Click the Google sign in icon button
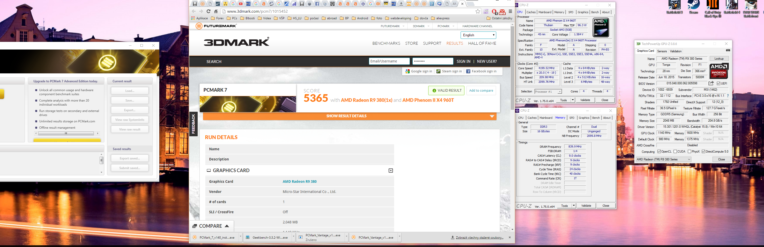The image size is (764, 247). point(419,71)
